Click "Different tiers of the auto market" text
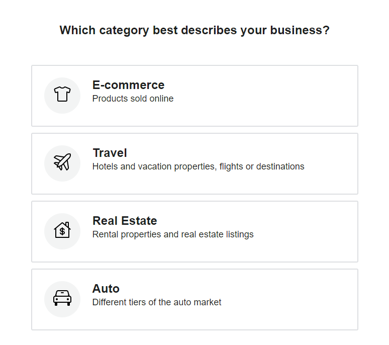 tap(157, 302)
